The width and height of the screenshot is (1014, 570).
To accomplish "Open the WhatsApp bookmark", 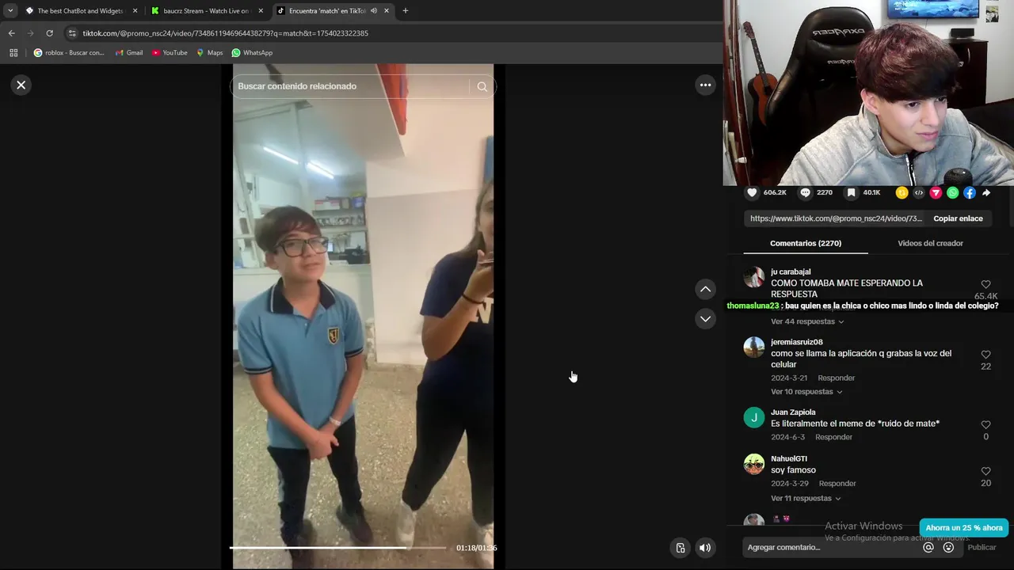I will pyautogui.click(x=252, y=53).
